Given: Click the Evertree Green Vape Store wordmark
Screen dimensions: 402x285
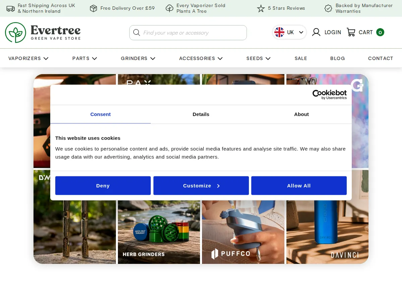Looking at the screenshot, I should click(56, 33).
